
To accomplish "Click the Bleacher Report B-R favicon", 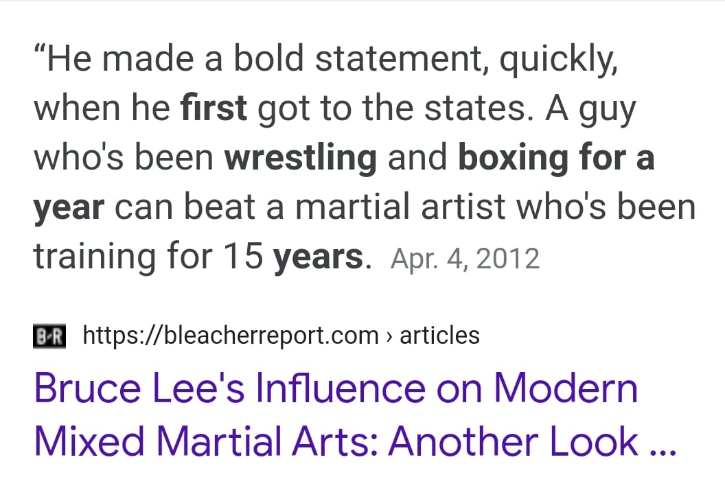I will (x=49, y=336).
